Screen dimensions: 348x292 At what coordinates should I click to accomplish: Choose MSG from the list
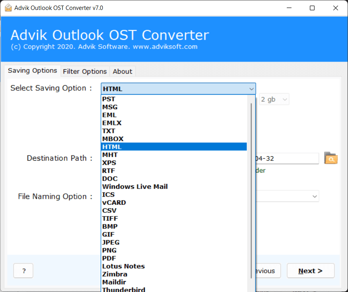(174, 107)
